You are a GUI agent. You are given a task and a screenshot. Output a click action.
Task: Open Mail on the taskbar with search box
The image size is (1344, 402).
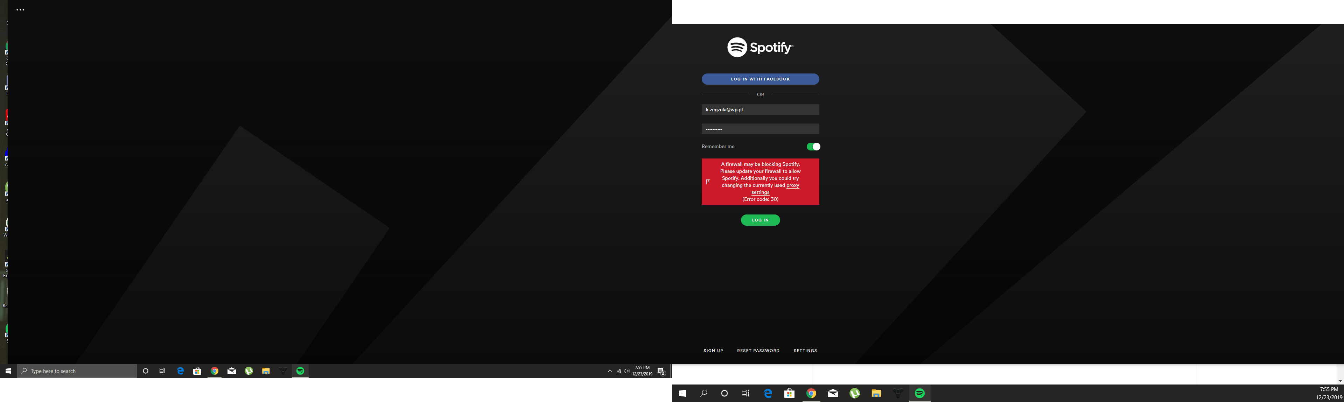(x=232, y=371)
